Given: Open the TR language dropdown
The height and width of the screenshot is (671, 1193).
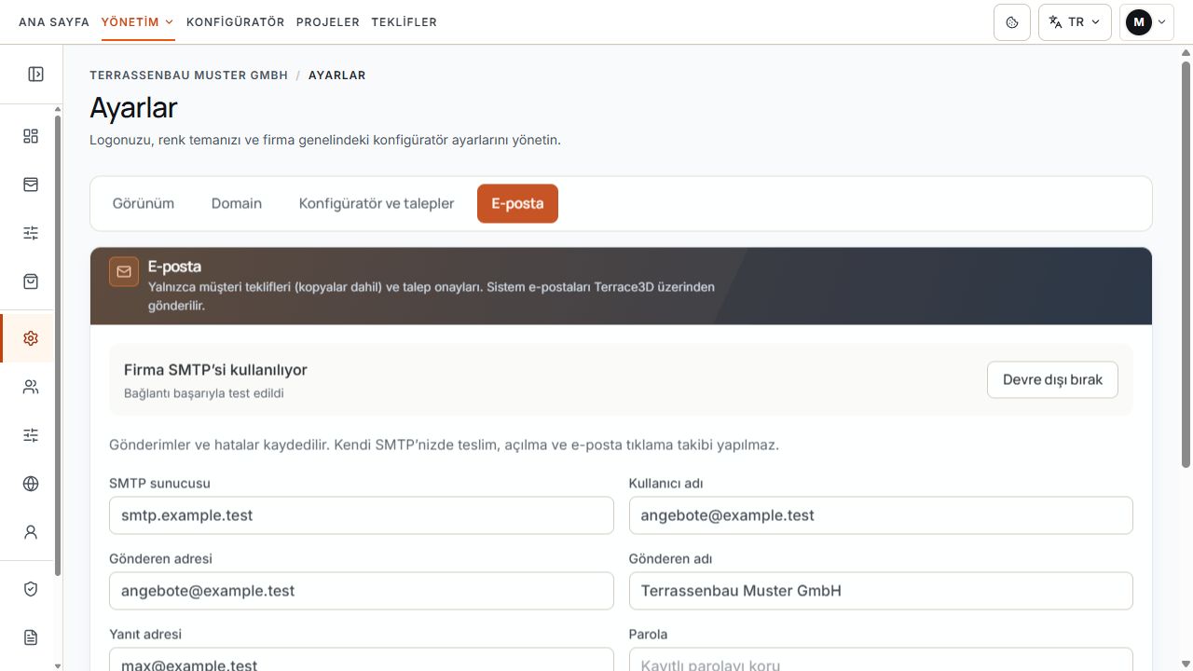Looking at the screenshot, I should coord(1075,22).
